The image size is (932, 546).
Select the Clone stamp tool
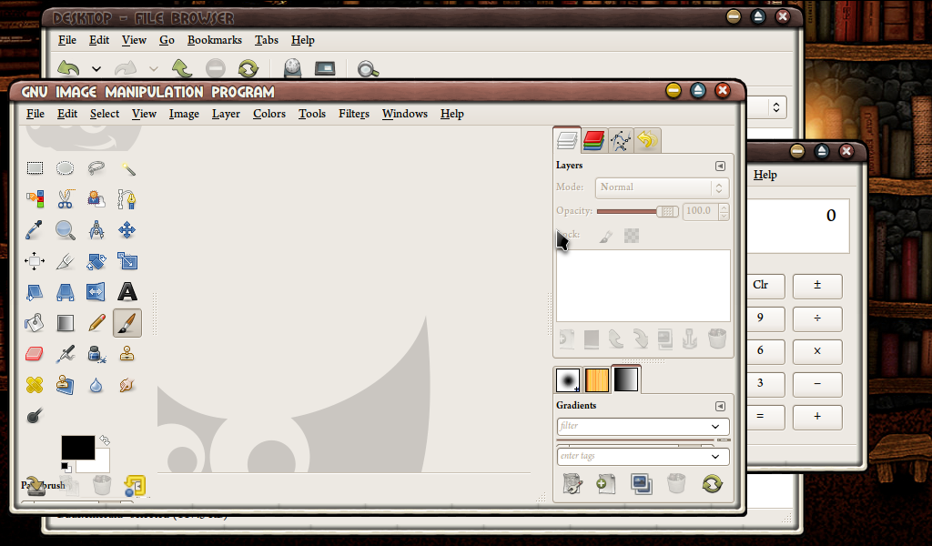[127, 354]
